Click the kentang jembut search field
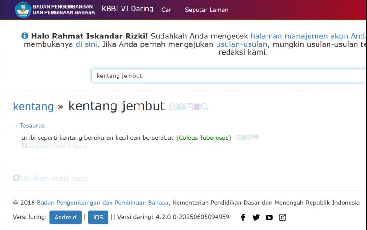367x230 pixels. 229,76
